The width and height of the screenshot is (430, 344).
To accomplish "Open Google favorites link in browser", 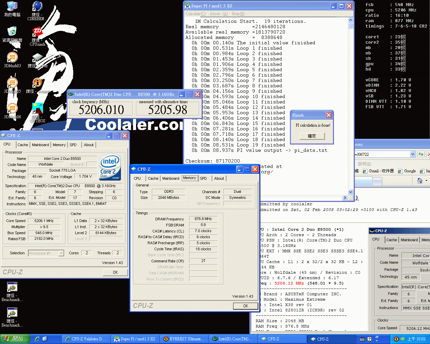I will click(407, 171).
